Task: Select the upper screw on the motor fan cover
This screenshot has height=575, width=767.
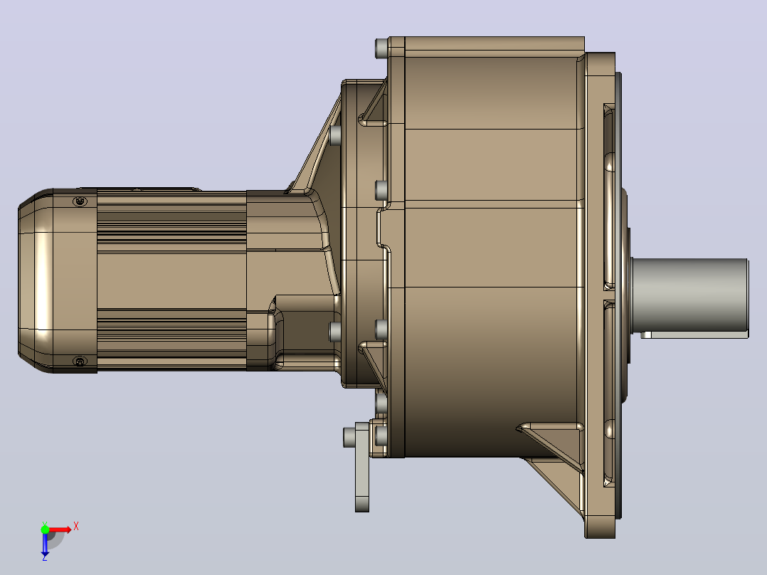Action: pyautogui.click(x=80, y=201)
